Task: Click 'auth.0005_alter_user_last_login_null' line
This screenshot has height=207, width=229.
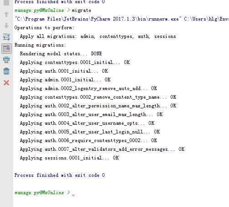Action: click(x=90, y=132)
